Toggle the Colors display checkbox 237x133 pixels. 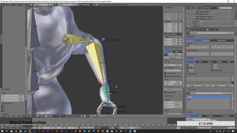coord(212,65)
